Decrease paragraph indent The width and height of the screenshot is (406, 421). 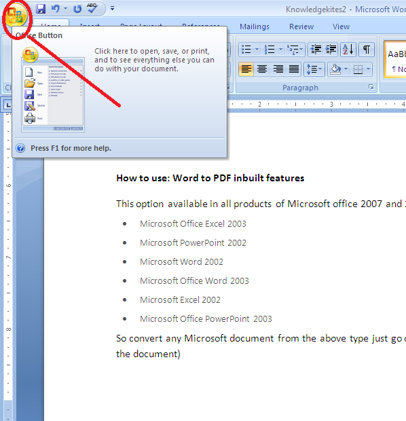[316, 50]
